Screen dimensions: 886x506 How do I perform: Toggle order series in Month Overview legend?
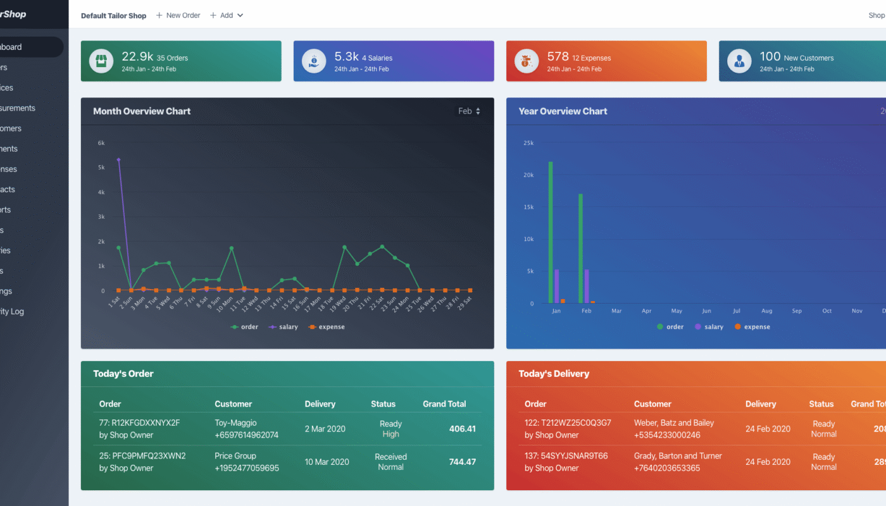[x=244, y=327]
